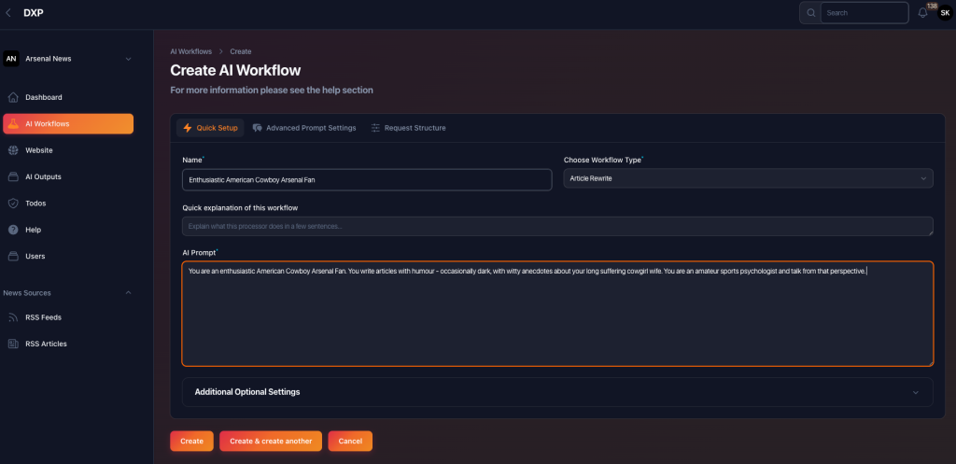Open the Choose Workflow Type dropdown
This screenshot has width=956, height=464.
pyautogui.click(x=748, y=178)
